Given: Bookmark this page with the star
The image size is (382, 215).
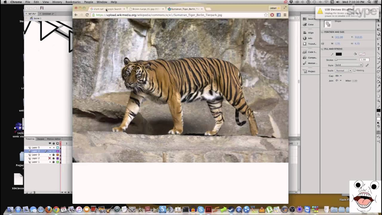Looking at the screenshot, I should (x=266, y=15).
